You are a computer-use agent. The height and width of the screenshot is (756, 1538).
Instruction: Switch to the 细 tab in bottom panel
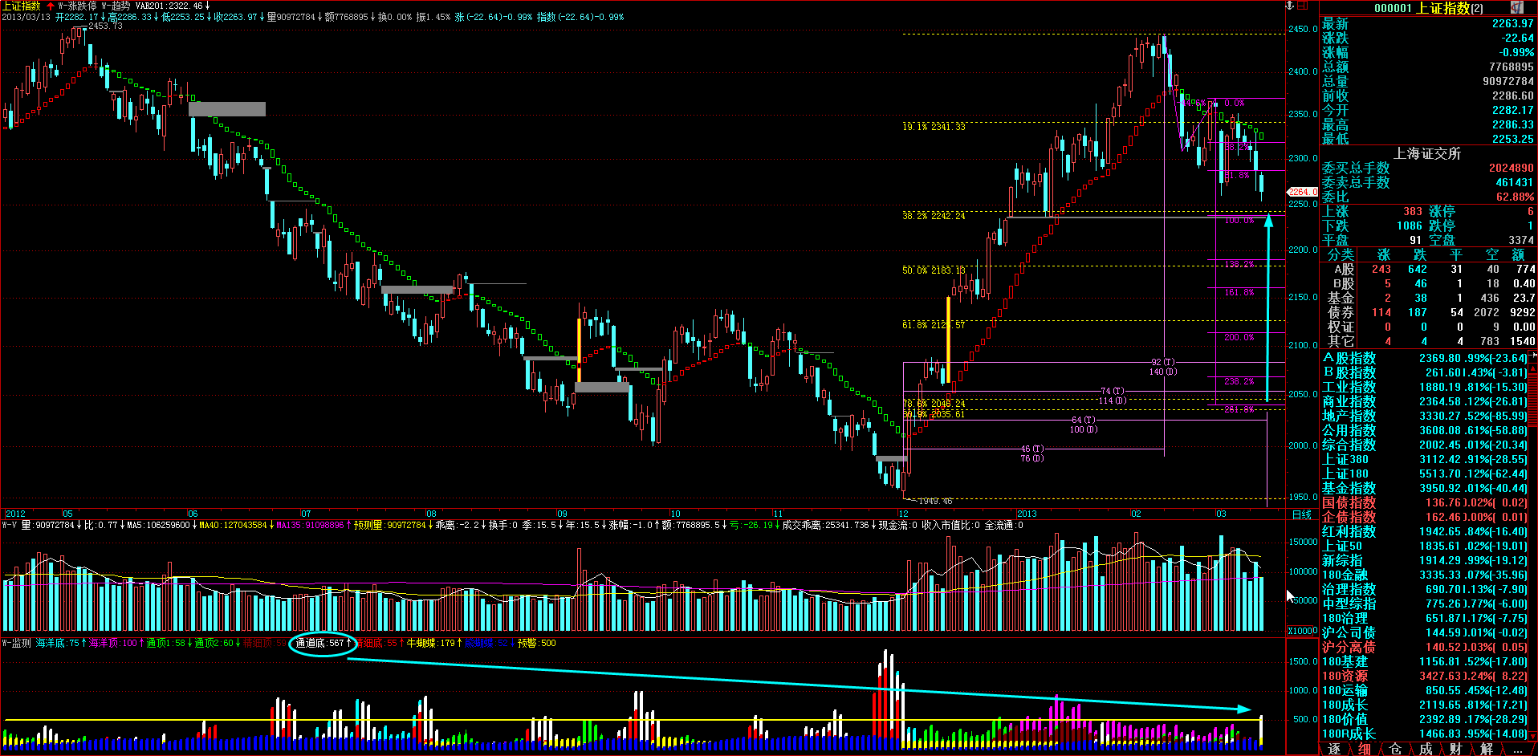pos(1364,749)
